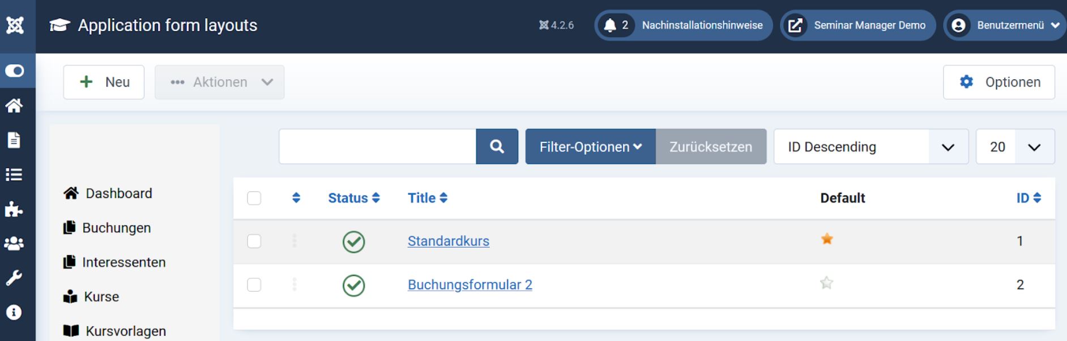Open the Components puzzle icon in sidebar
Viewport: 1067px width, 341px height.
14,209
